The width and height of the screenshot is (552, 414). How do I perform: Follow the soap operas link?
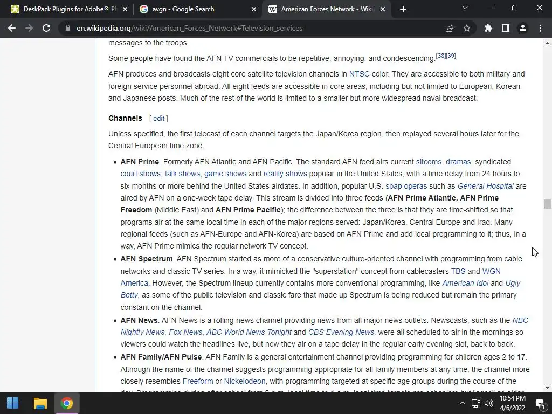pyautogui.click(x=406, y=186)
